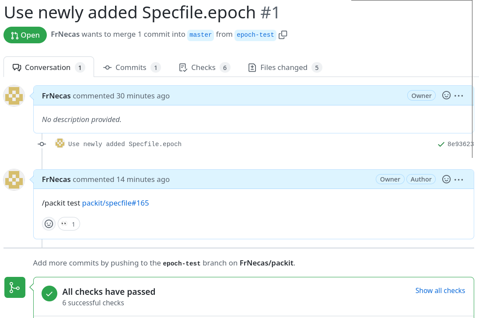Click the All checks passed check icon
479x318 pixels.
coord(49,294)
